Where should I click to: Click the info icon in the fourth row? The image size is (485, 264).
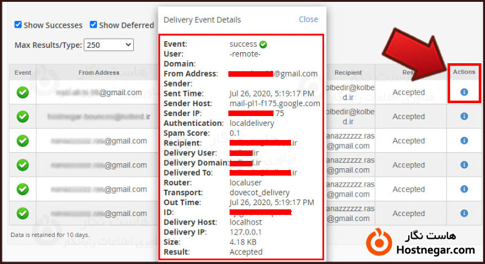(464, 165)
